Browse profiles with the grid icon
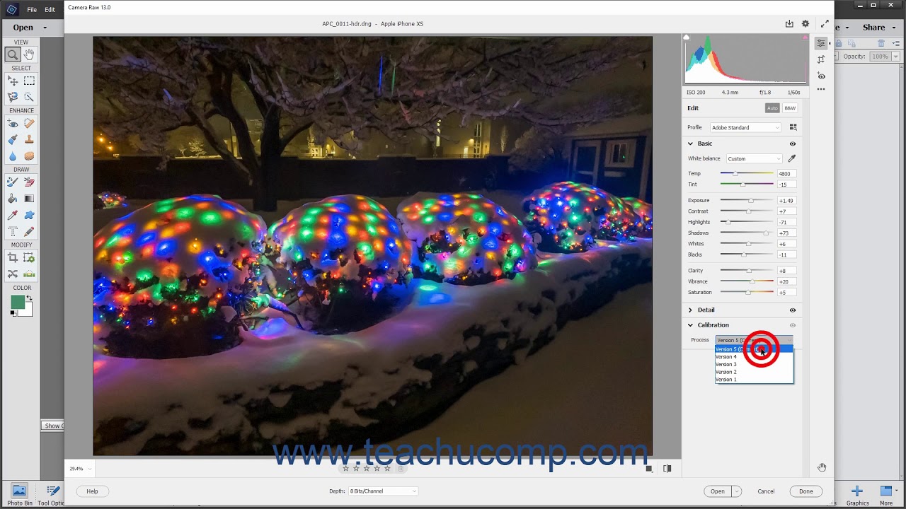Screen dimensions: 906x509 (x=793, y=127)
